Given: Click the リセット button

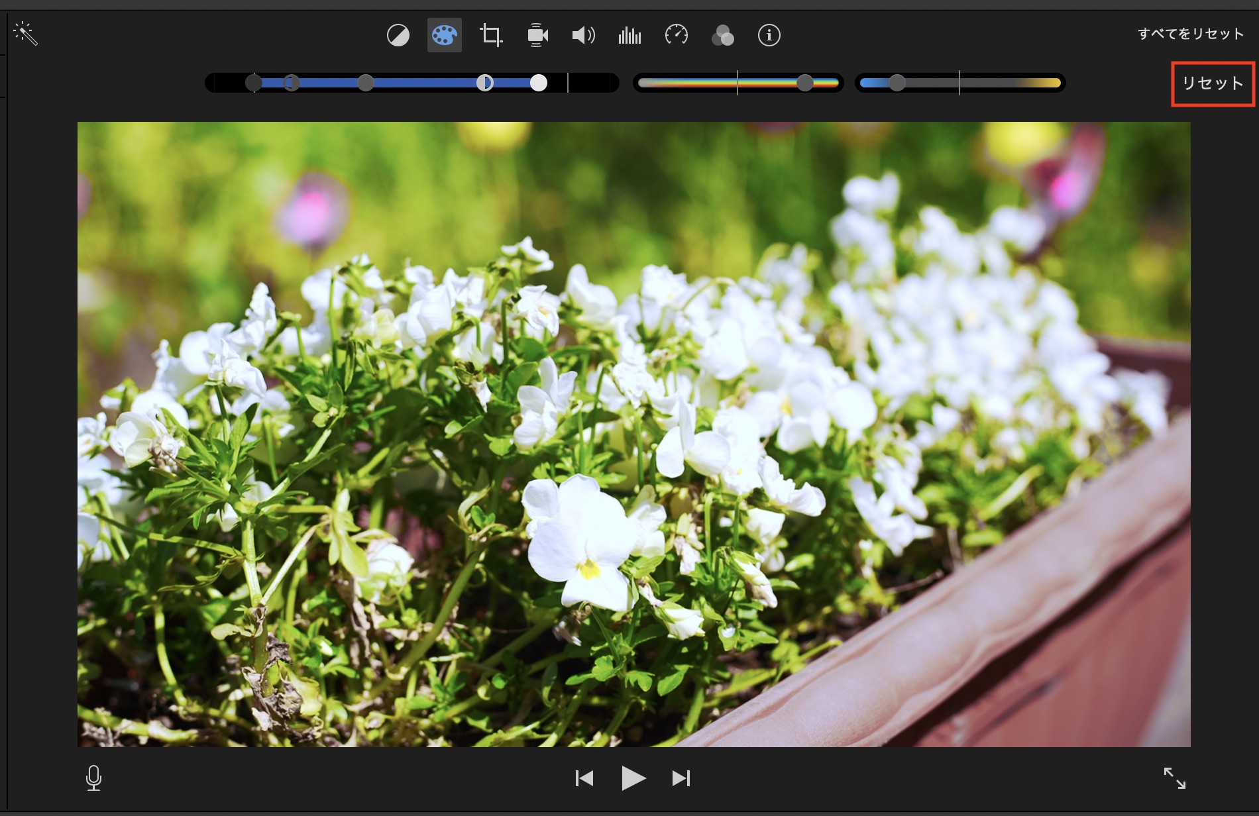Looking at the screenshot, I should pos(1213,83).
